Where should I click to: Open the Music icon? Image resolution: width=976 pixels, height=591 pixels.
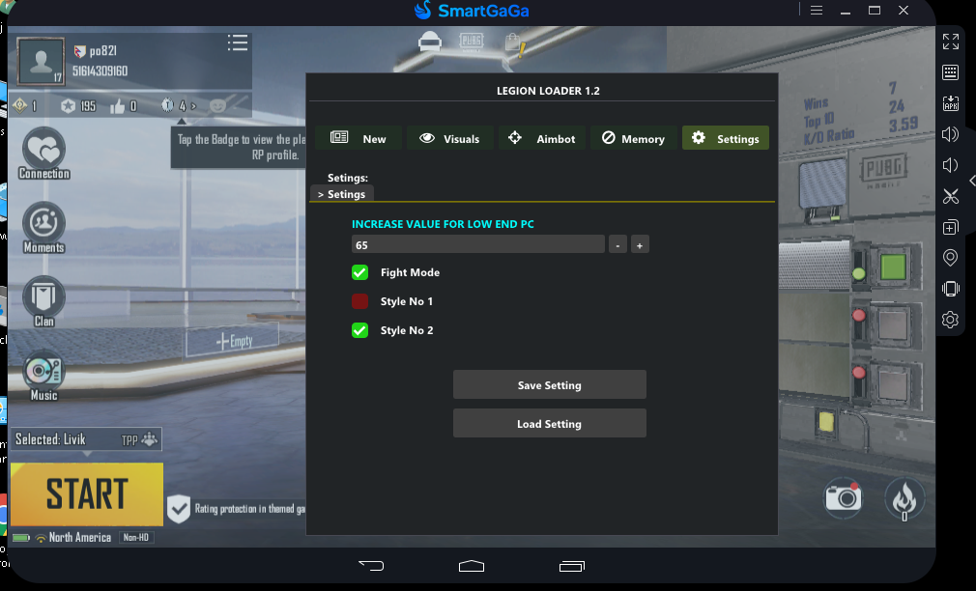[x=43, y=375]
